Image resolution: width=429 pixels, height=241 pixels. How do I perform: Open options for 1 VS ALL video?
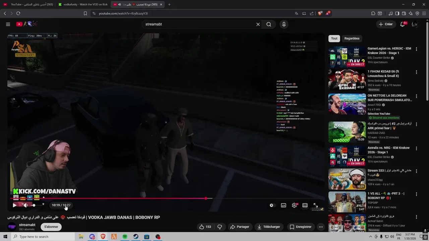tap(417, 194)
